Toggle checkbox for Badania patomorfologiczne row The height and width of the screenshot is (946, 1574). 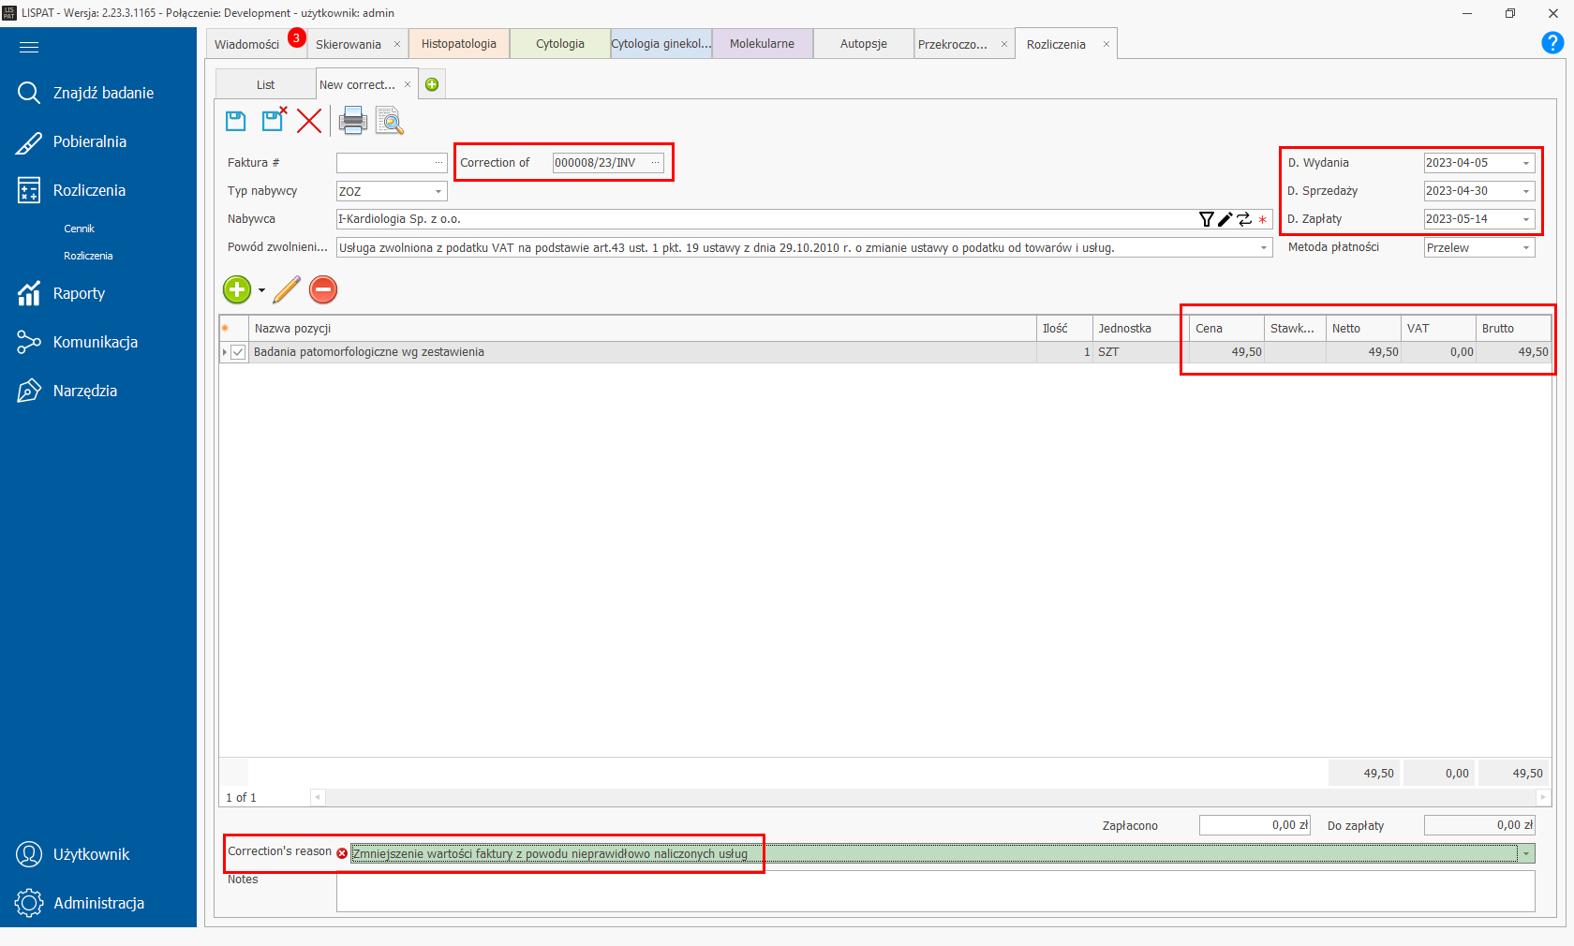click(238, 352)
